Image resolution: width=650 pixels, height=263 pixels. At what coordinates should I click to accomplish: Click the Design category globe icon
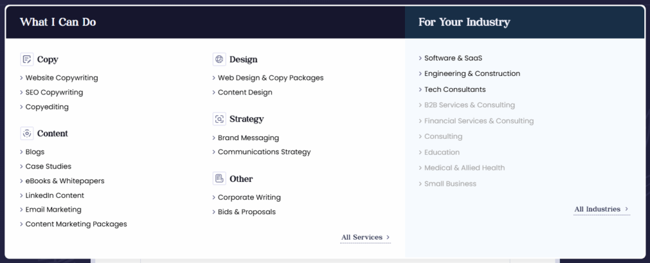tap(219, 59)
